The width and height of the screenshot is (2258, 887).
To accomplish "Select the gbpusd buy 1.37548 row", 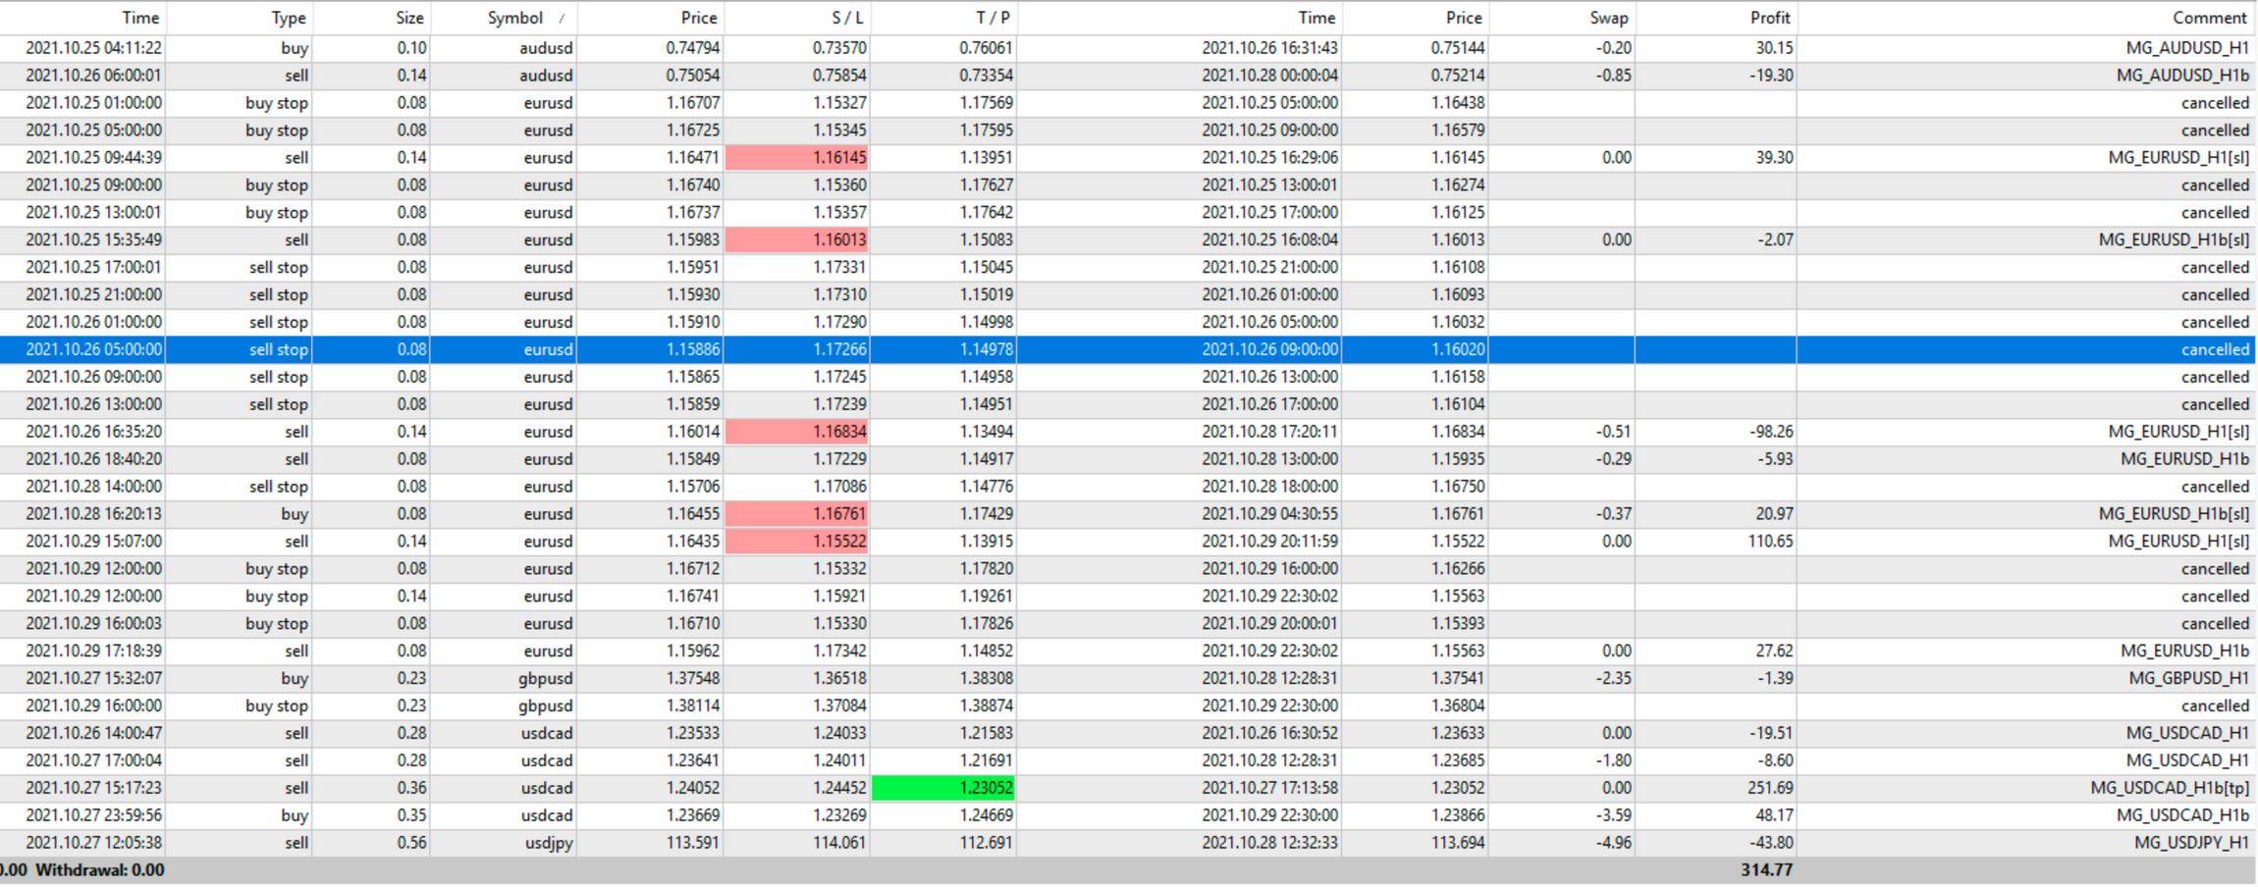I will 1127,678.
